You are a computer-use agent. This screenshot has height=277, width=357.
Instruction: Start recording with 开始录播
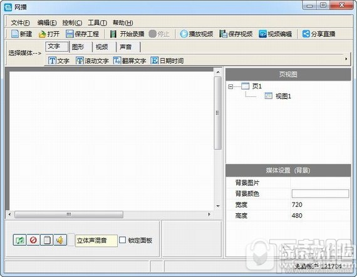pyautogui.click(x=127, y=34)
